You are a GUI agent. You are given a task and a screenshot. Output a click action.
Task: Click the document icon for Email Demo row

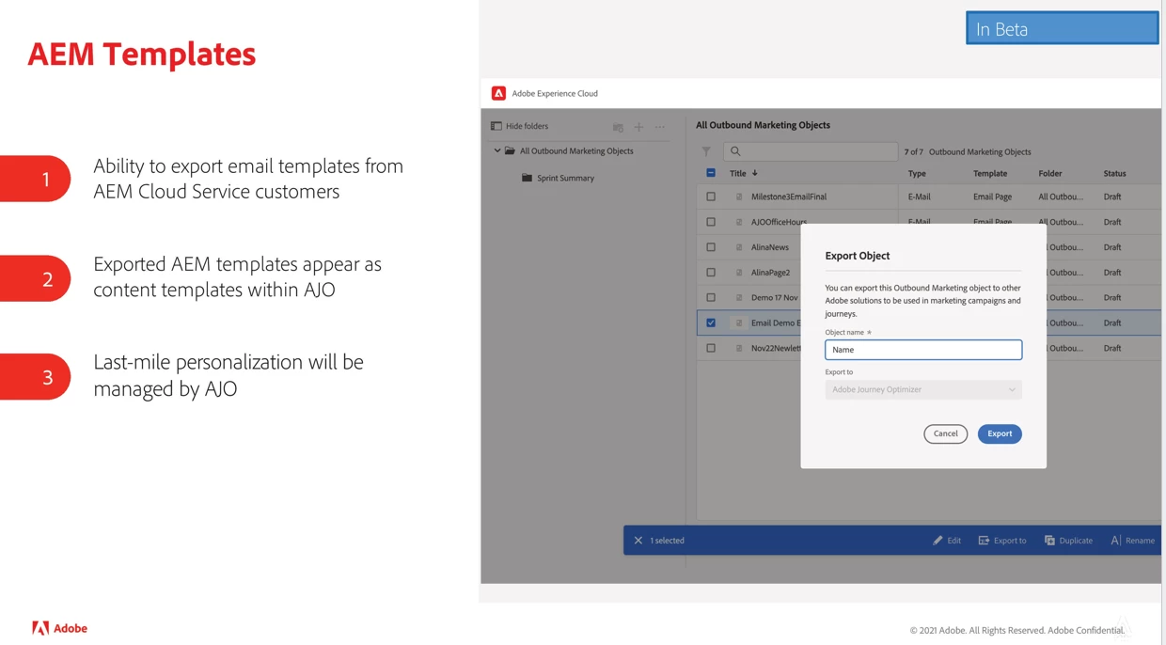739,322
